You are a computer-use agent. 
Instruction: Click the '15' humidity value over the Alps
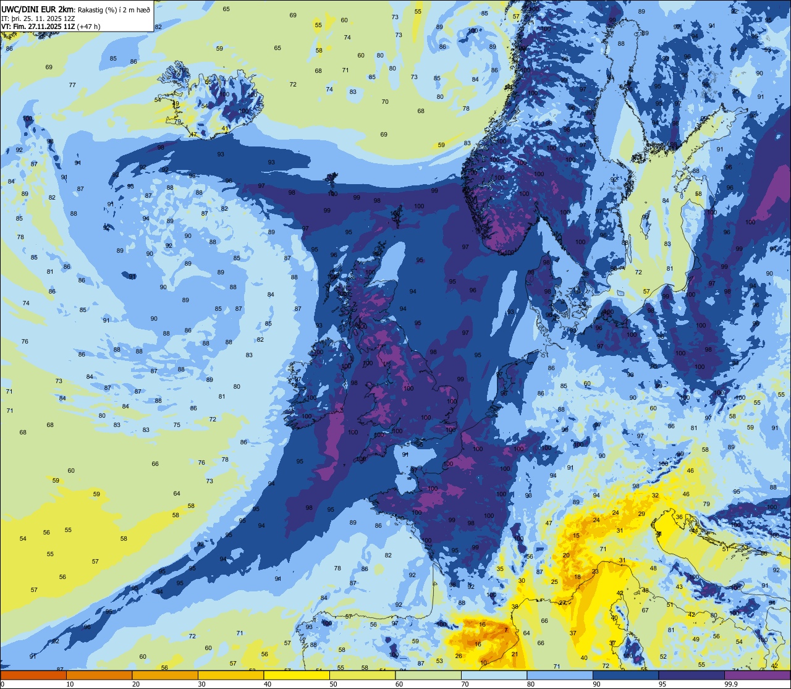point(576,536)
